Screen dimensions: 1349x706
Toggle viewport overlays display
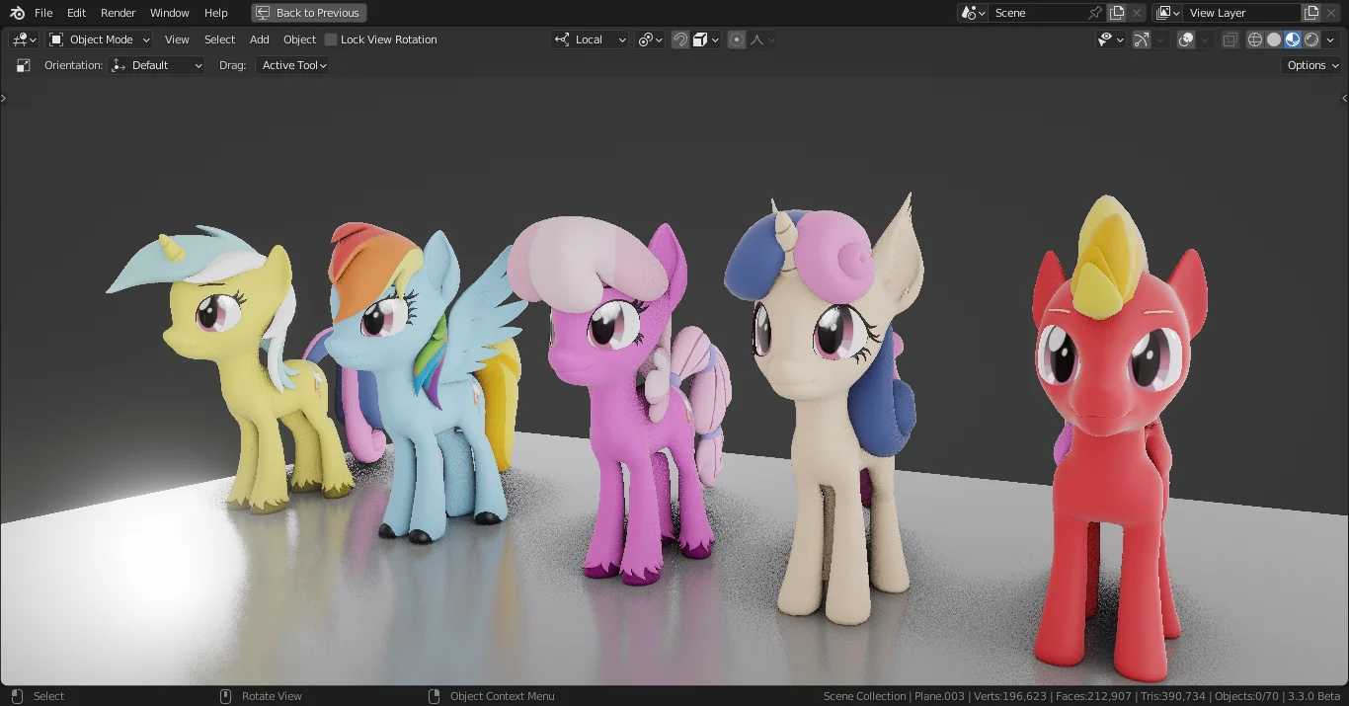tap(1187, 39)
